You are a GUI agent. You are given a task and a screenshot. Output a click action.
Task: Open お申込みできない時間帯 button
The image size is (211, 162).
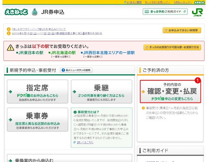pyautogui.click(x=182, y=30)
